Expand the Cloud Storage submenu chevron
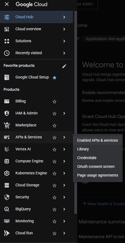This screenshot has width=125, height=243. point(64,185)
